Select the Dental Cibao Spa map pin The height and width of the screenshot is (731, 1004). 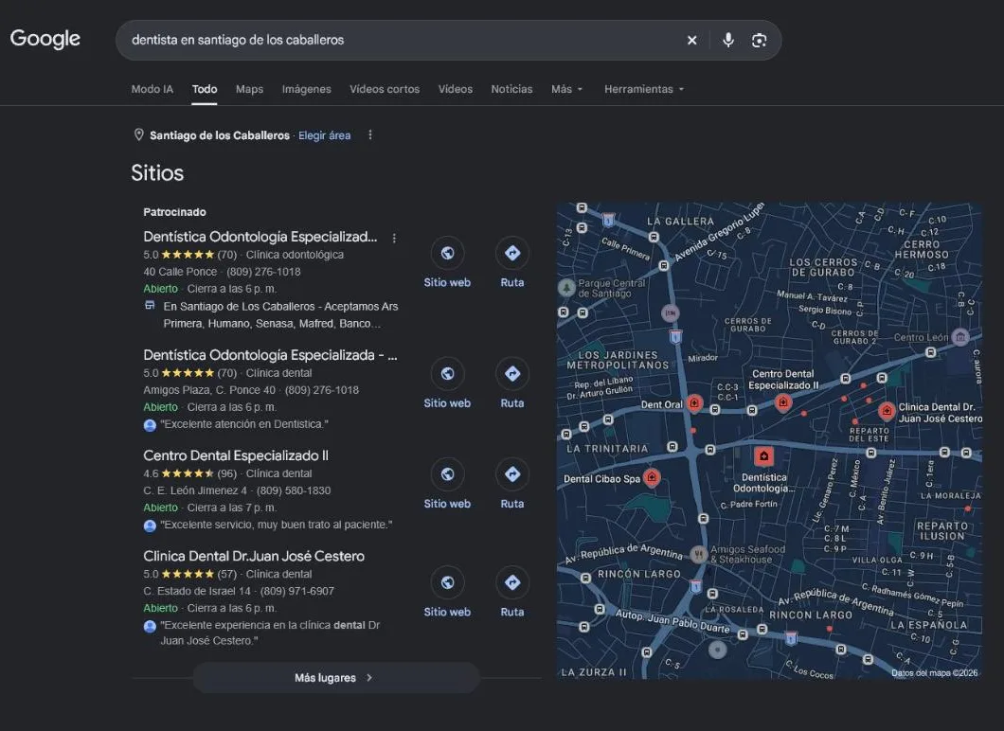coord(652,477)
